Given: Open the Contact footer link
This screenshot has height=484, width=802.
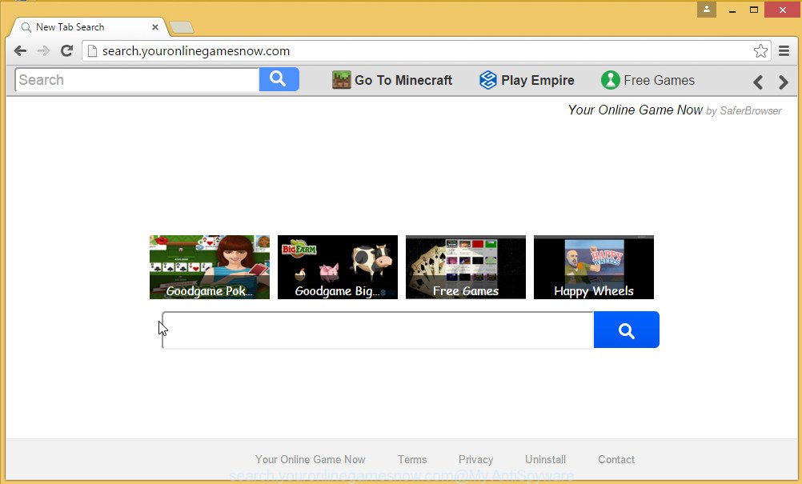Looking at the screenshot, I should tap(616, 459).
